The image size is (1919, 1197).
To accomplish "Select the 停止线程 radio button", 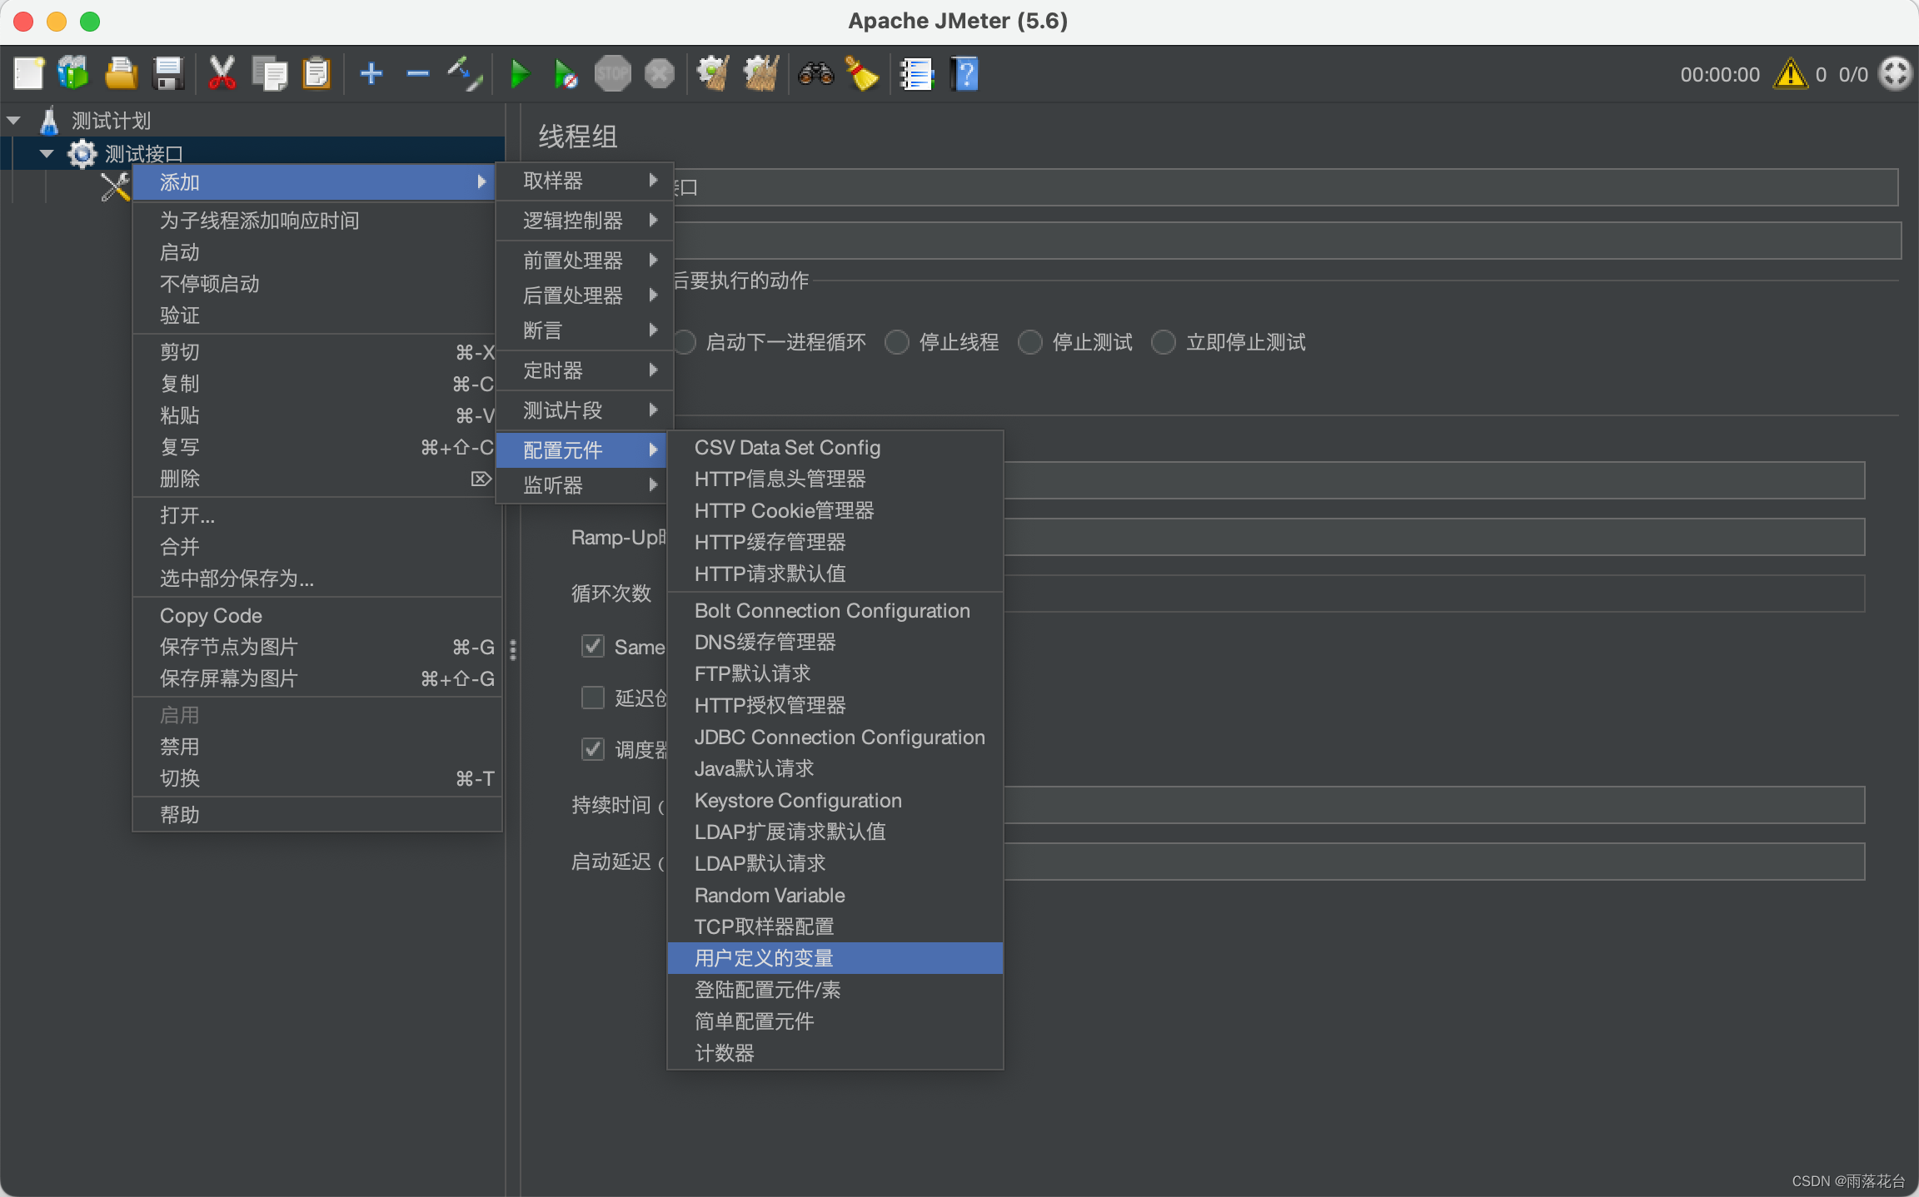I will tap(897, 342).
